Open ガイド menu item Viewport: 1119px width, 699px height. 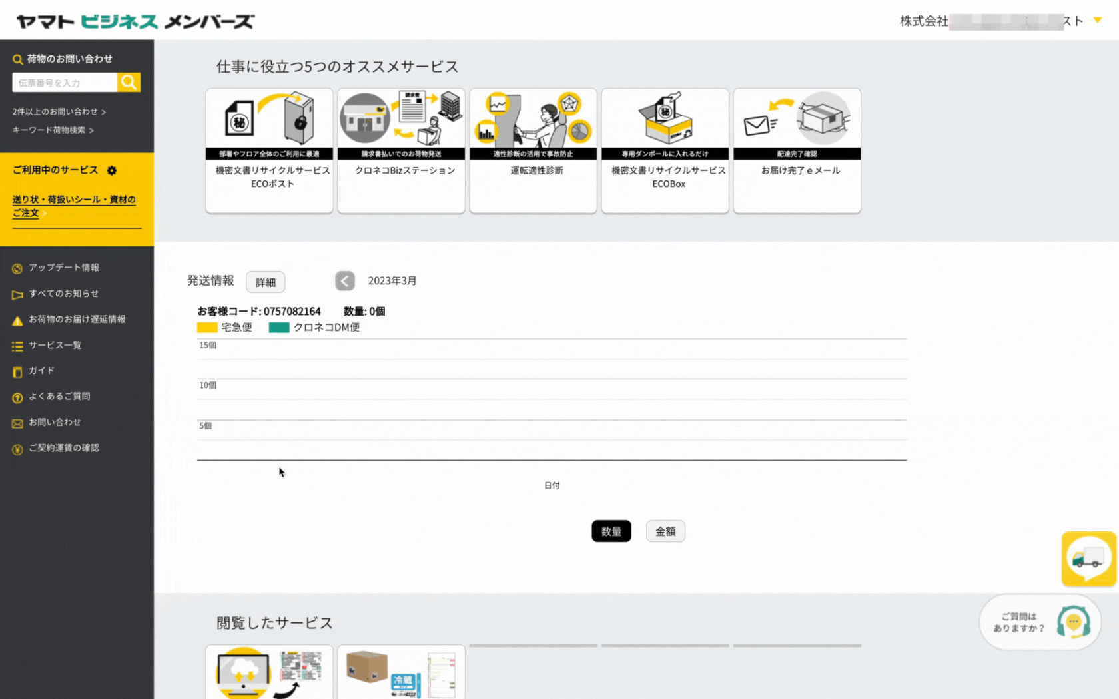coord(41,371)
